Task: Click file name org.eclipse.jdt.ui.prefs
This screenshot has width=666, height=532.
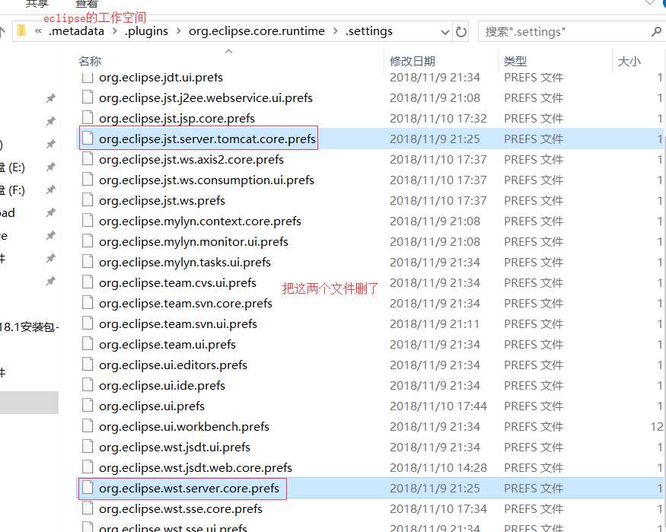Action: click(161, 78)
